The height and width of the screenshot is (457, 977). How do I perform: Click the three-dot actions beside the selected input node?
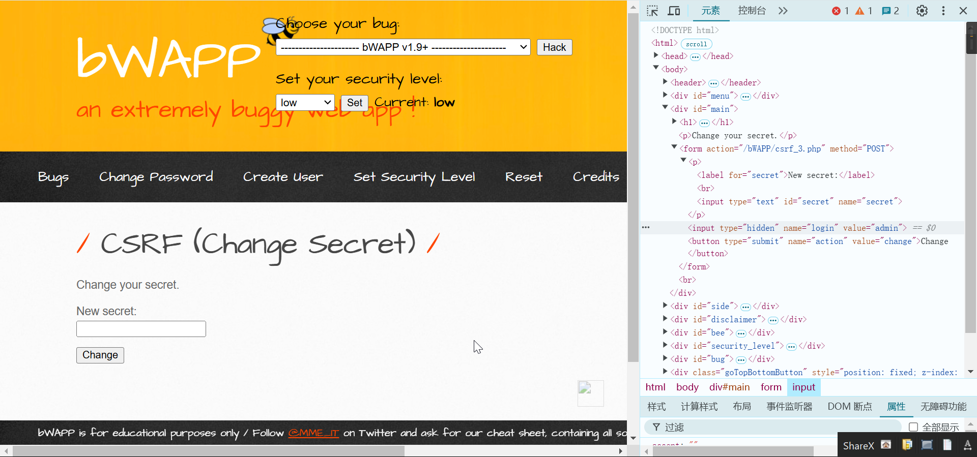(646, 227)
